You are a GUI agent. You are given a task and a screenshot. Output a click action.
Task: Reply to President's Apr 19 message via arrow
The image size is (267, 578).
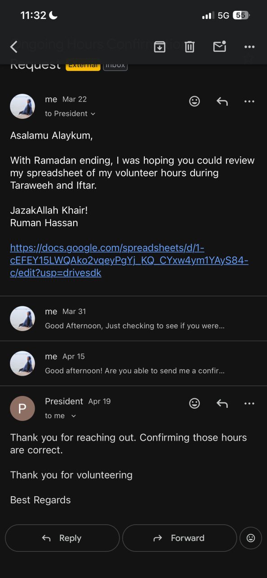222,403
